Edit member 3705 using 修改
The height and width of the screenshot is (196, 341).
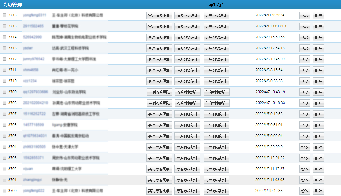tap(305, 136)
